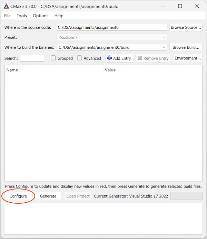
Task: Expand the build binaries path dropdown
Action: (x=164, y=47)
